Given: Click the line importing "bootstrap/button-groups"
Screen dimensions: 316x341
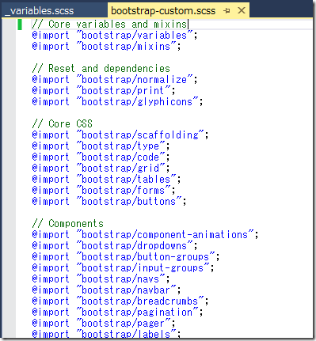Looking at the screenshot, I should coord(126,257).
